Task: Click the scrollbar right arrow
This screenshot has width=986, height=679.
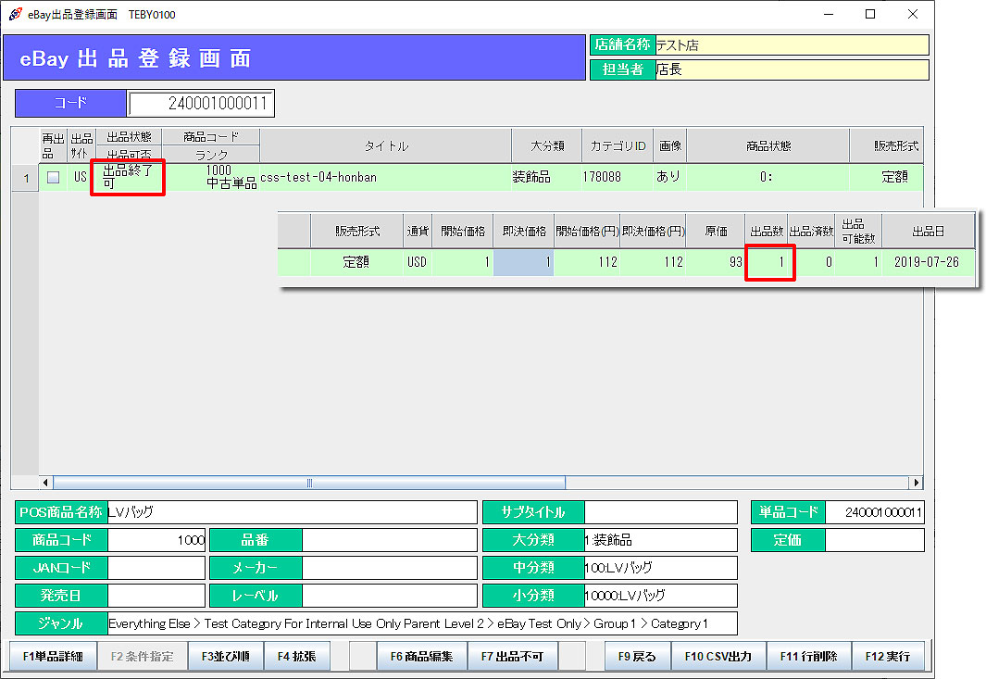Action: [x=916, y=483]
